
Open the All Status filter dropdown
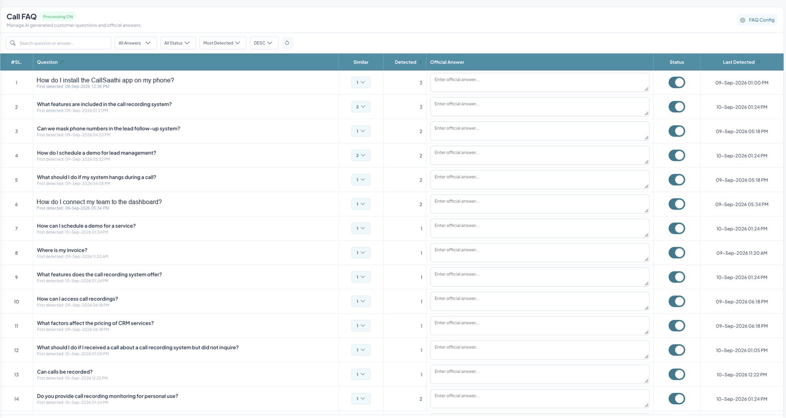pyautogui.click(x=178, y=43)
